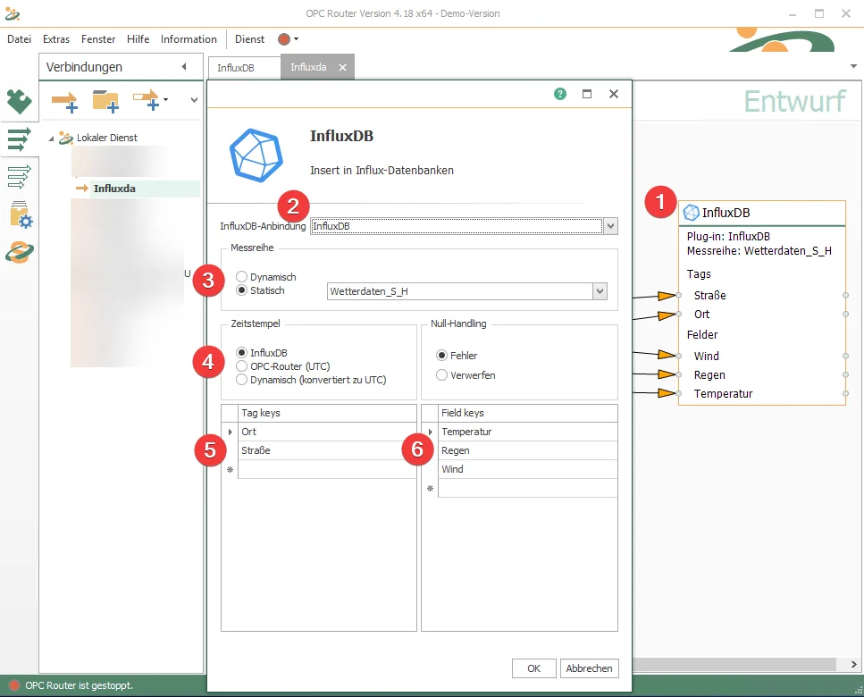This screenshot has height=697, width=864.
Task: Click the blue InfluxDB polyhedron logo
Action: click(256, 155)
